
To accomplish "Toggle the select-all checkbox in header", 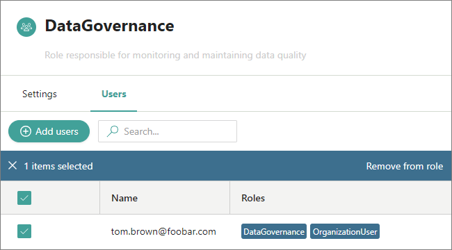I will (x=24, y=198).
